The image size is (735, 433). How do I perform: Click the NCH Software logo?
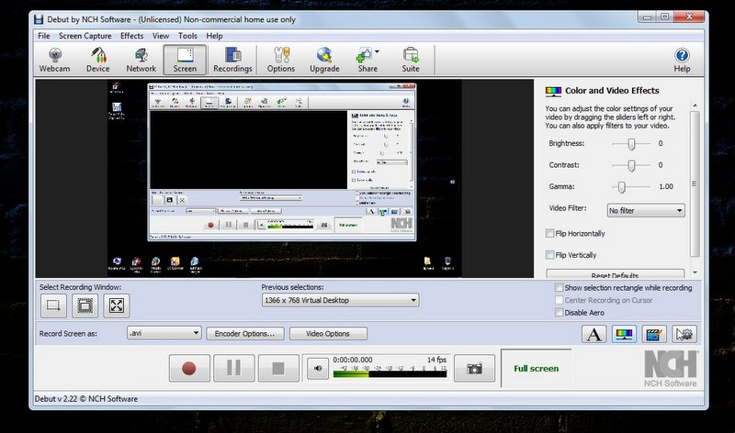pos(671,369)
